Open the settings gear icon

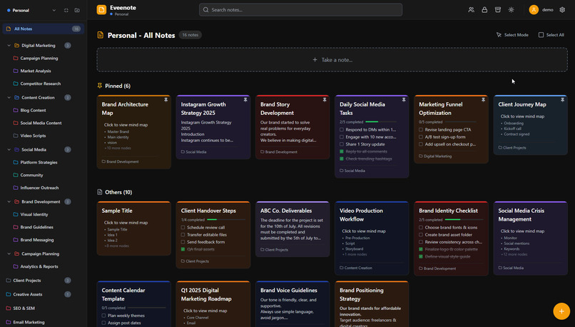(x=562, y=10)
